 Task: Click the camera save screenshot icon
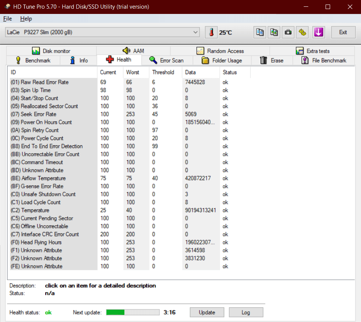pyautogui.click(x=288, y=32)
